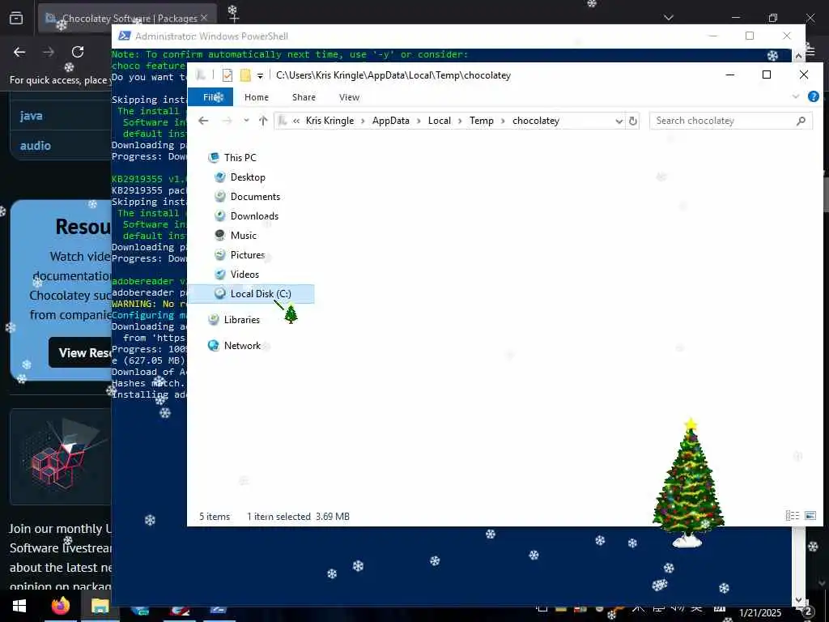Open File Explorer help icon
This screenshot has height=622, width=829.
coord(813,96)
